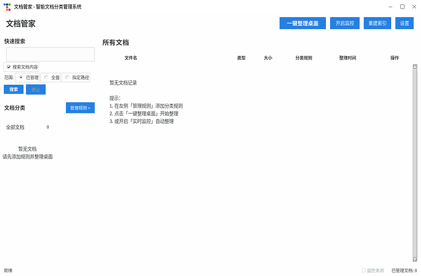The image size is (421, 276).
Task: Focus the 快速搜索 text input field
Action: click(x=50, y=54)
